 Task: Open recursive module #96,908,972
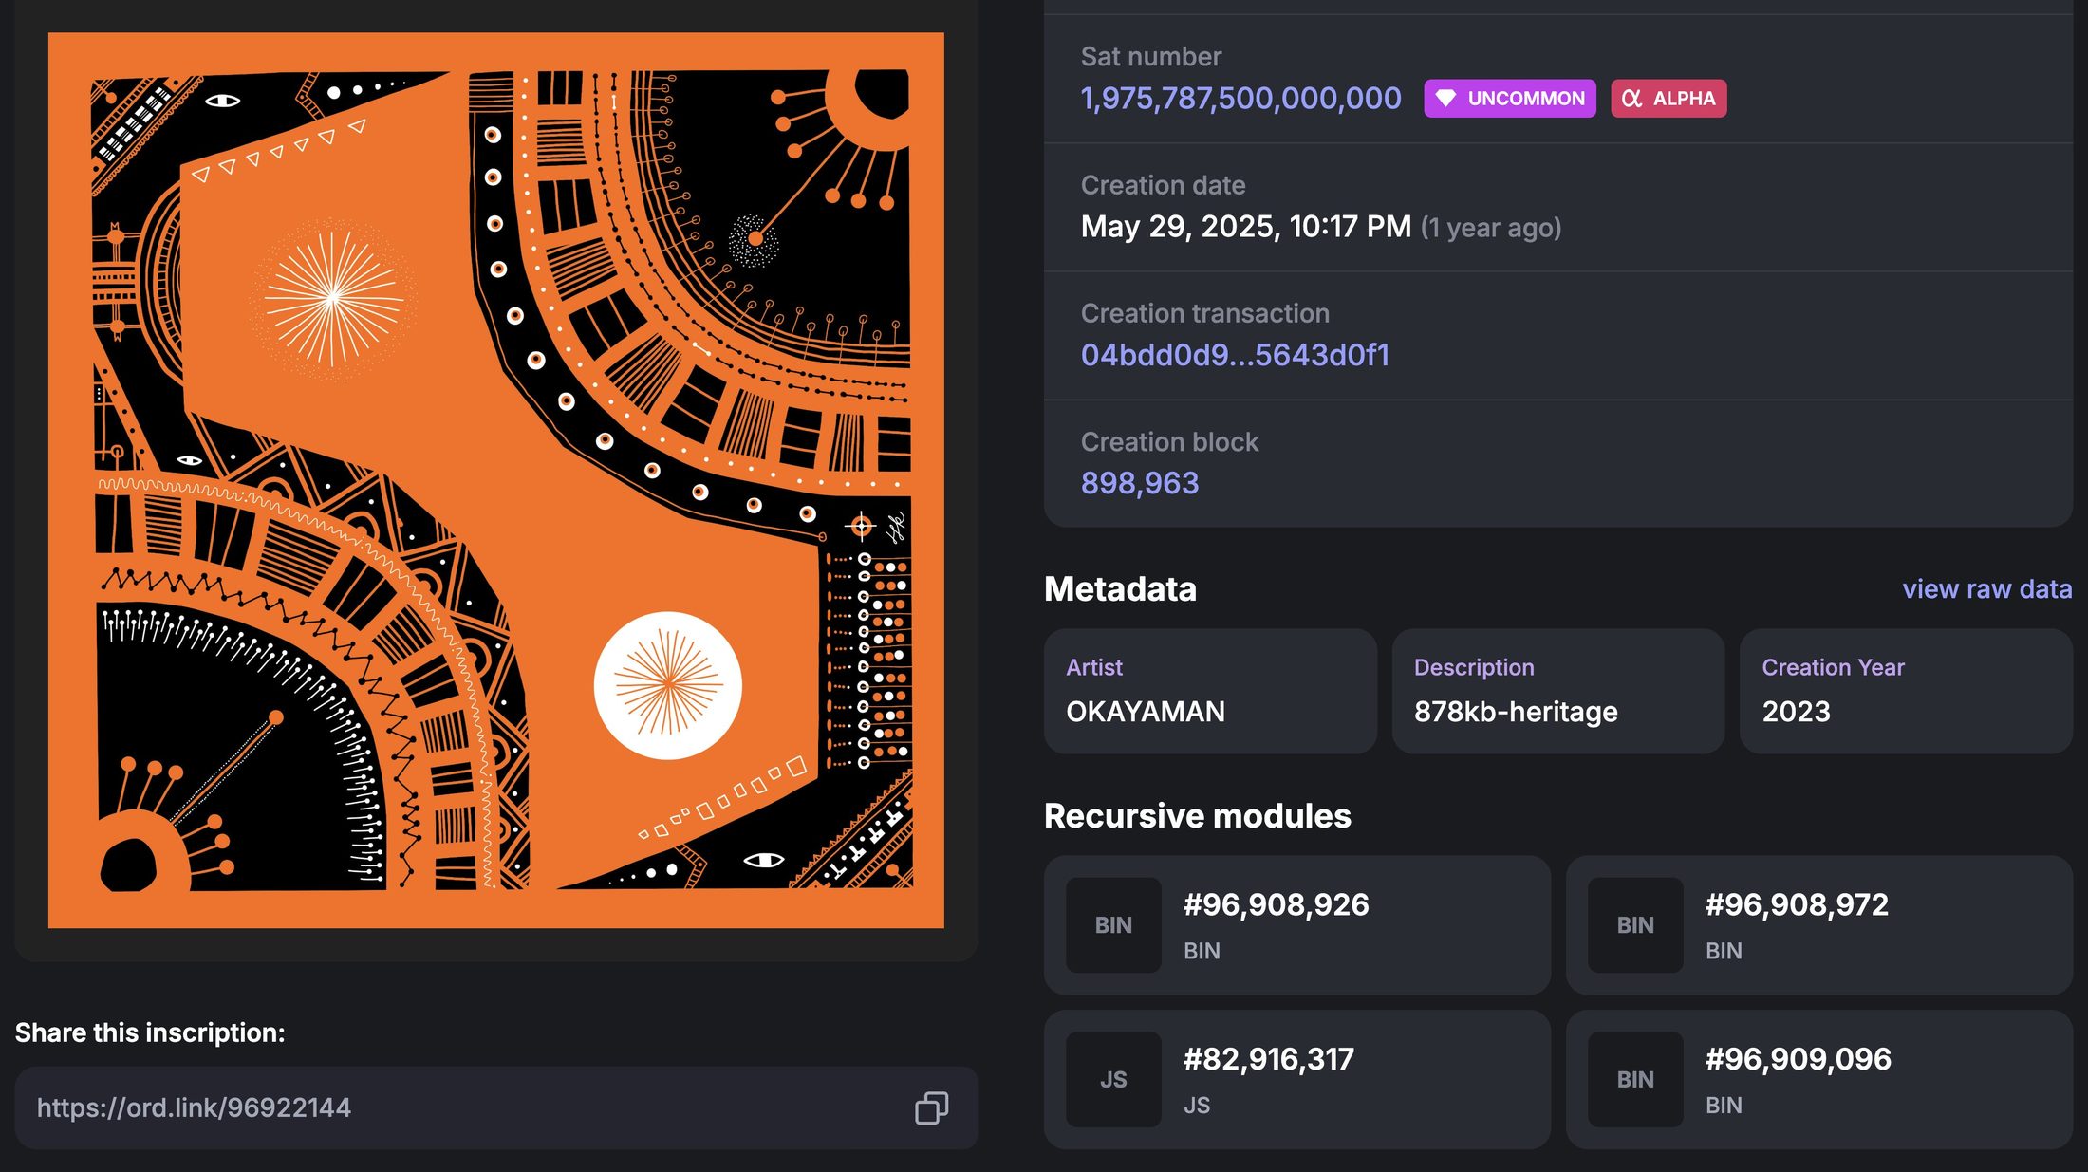click(x=1818, y=925)
